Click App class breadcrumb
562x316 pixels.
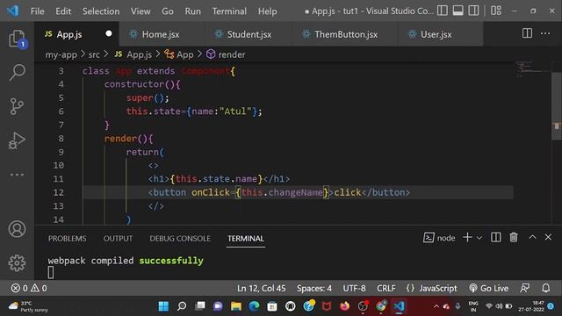(x=179, y=54)
